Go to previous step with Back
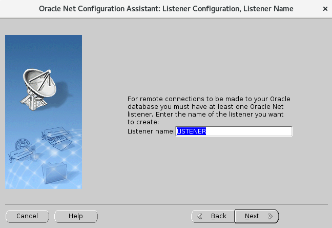 click(x=213, y=216)
